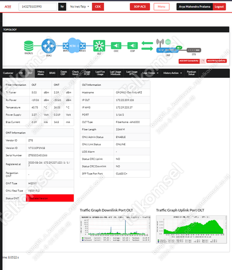Screen dimensions: 232x270
Task: Click the ONU Link Status value ONLINE
Action: (121, 144)
